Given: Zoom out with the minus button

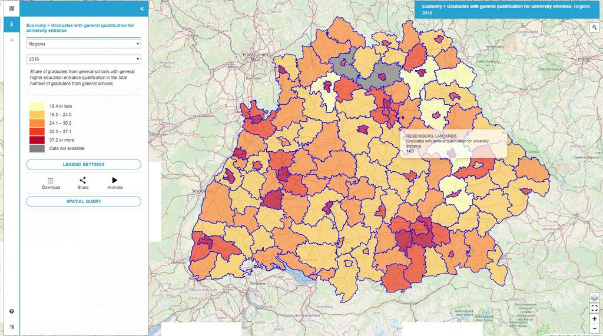Looking at the screenshot, I should [594, 328].
